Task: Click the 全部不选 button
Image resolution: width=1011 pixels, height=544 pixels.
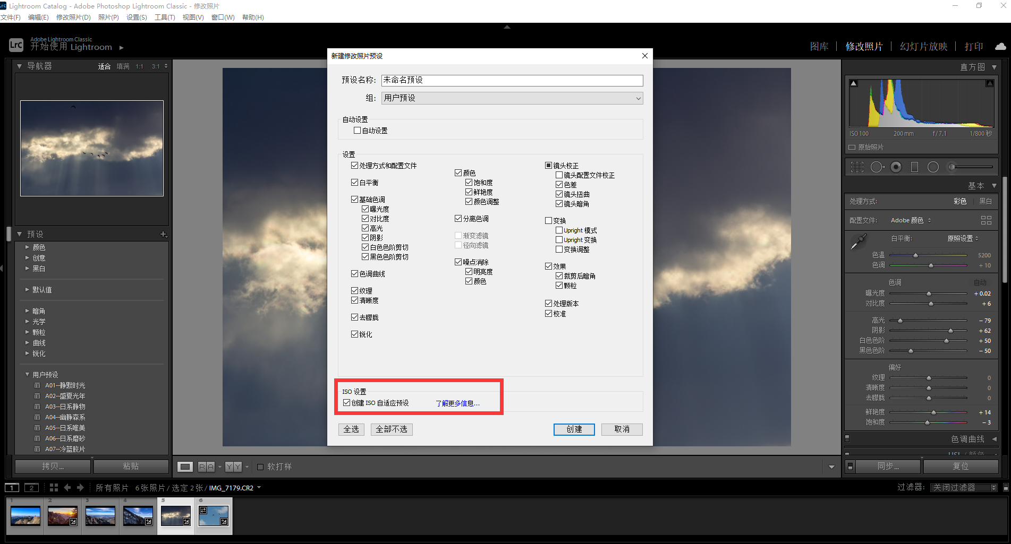Action: 392,429
